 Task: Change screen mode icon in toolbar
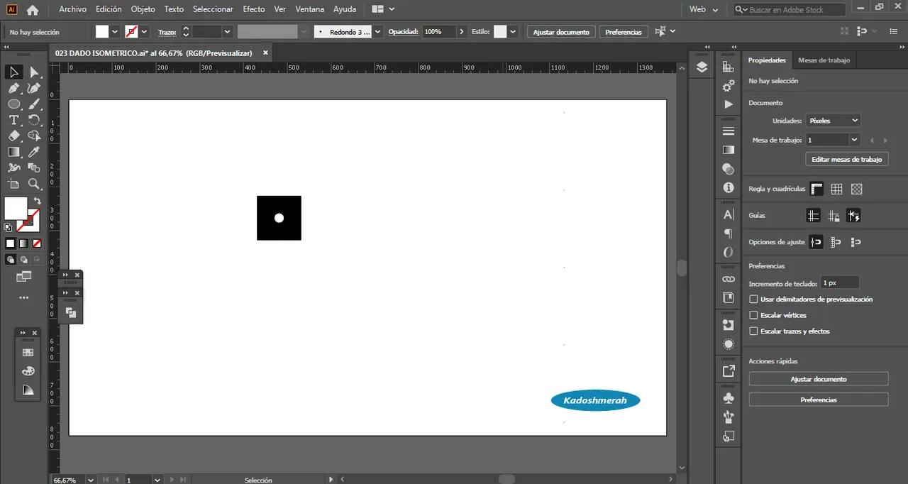pos(23,275)
